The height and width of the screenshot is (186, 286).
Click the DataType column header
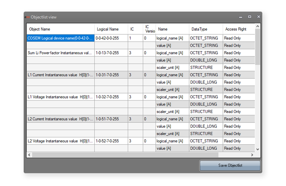(x=206, y=29)
